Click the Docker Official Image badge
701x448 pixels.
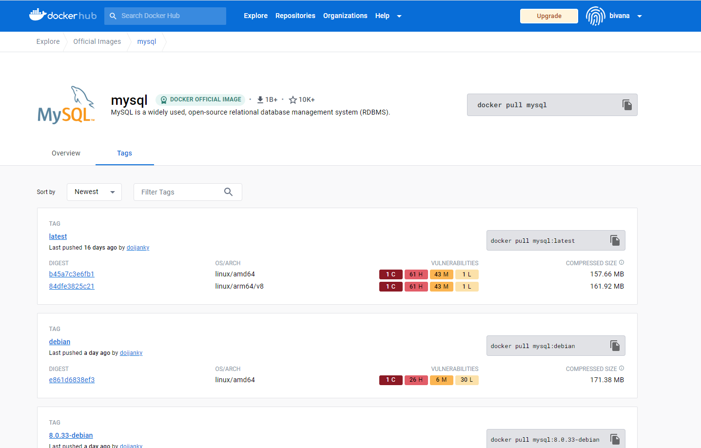point(201,99)
